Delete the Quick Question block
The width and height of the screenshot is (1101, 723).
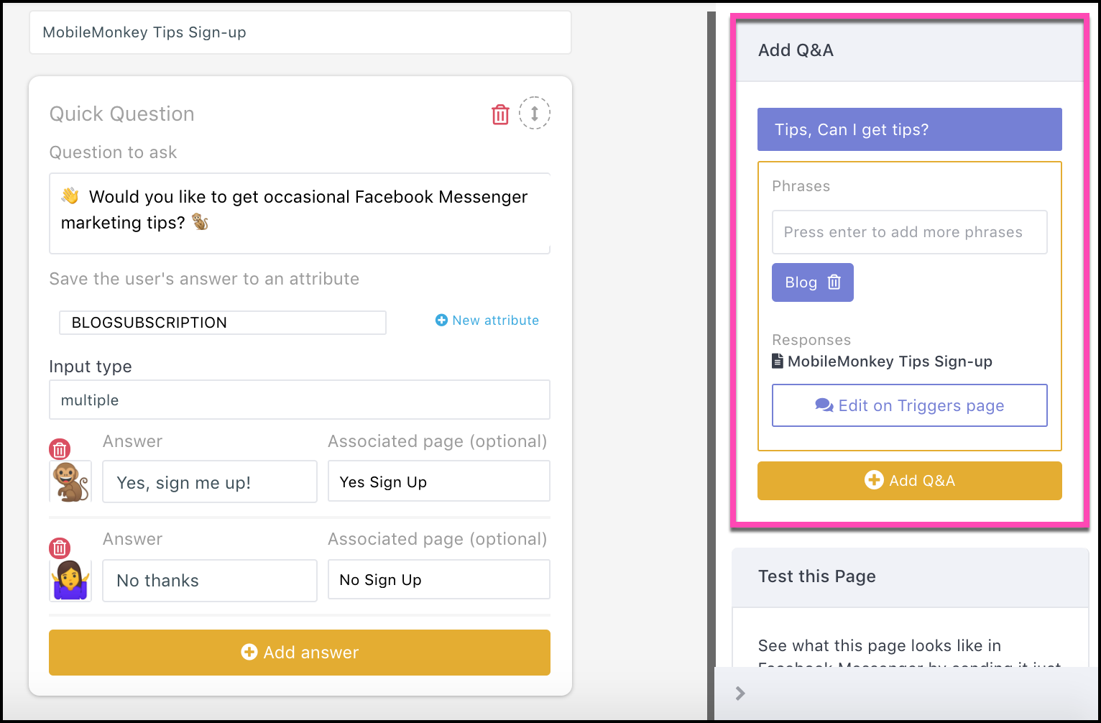pyautogui.click(x=500, y=114)
